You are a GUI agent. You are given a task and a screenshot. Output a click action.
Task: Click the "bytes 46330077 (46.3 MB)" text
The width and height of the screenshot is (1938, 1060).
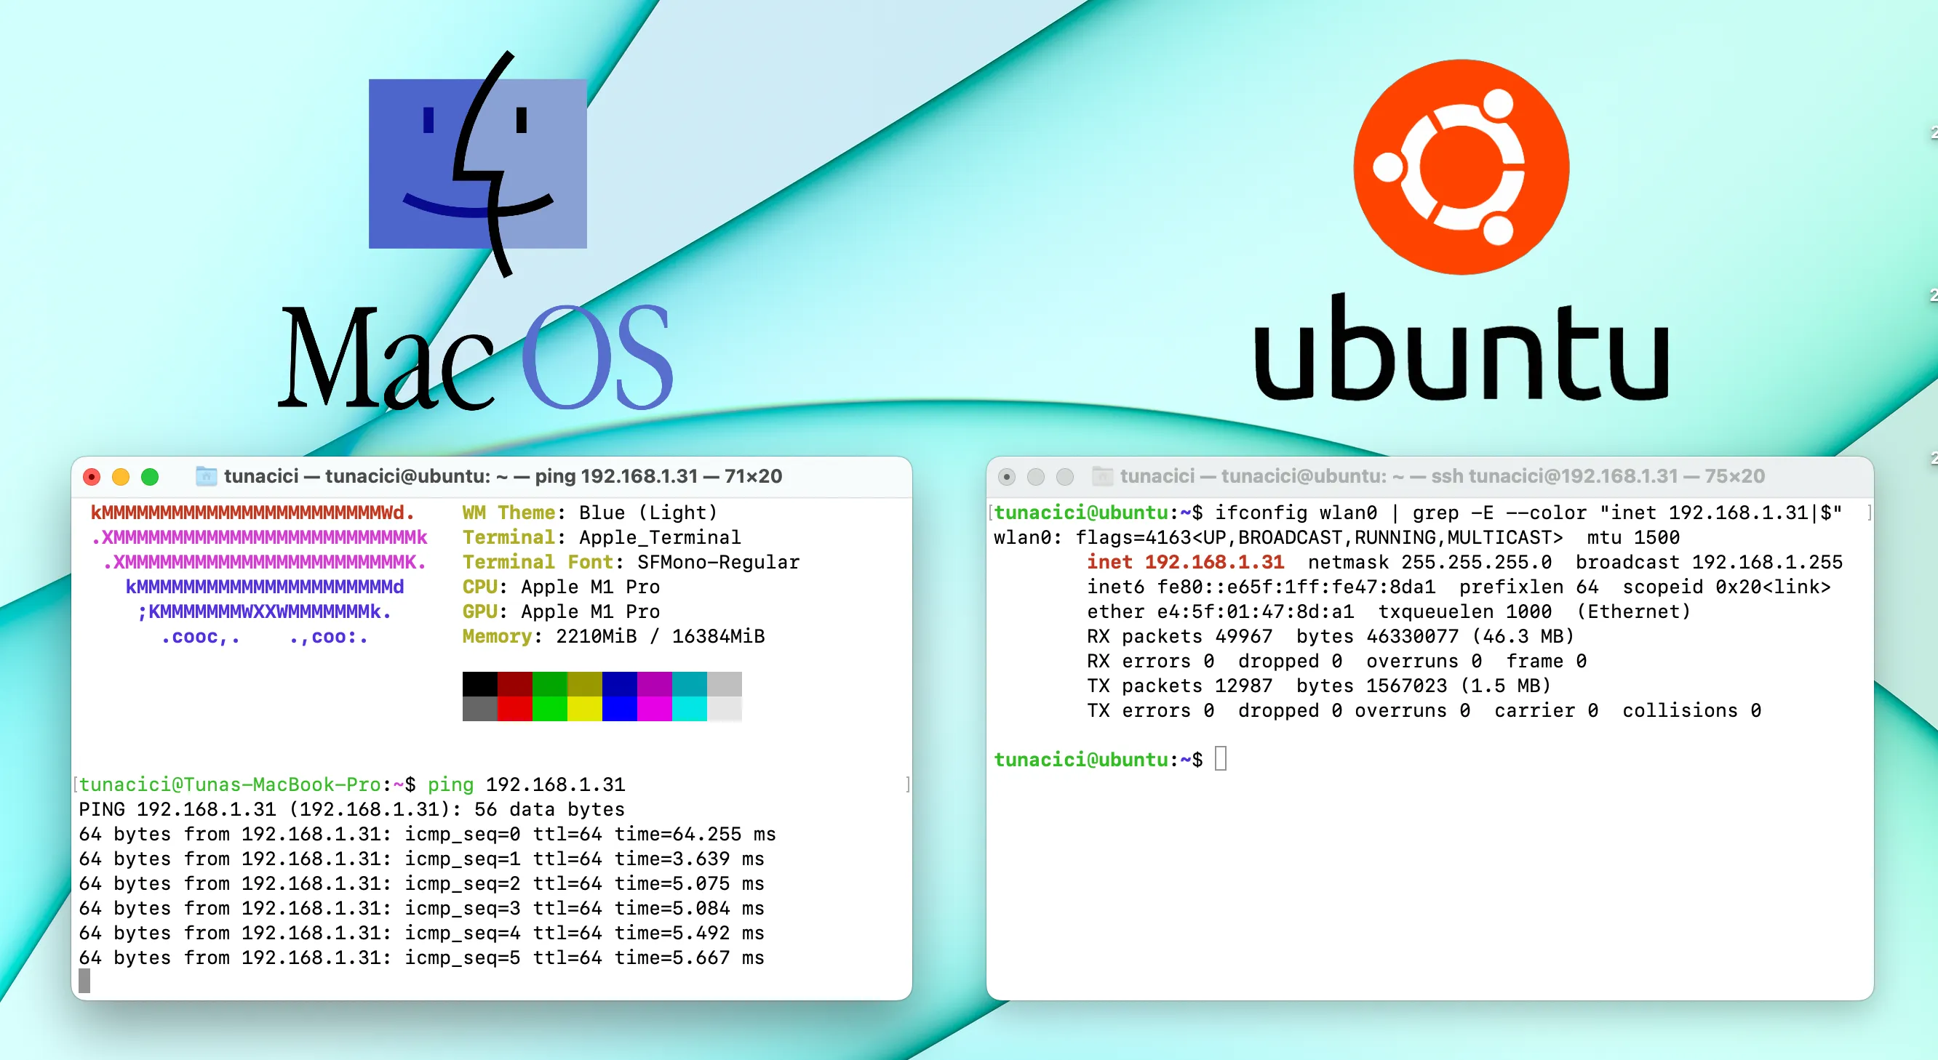coord(1435,637)
